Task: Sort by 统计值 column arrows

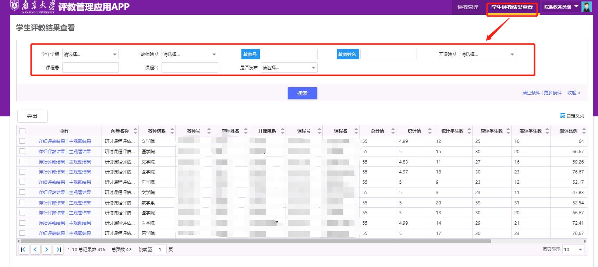Action: click(x=429, y=131)
